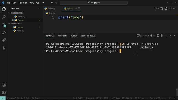This screenshot has height=100, width=178.
Task: Click the powershell terminal label
Action: pyautogui.click(x=143, y=36)
